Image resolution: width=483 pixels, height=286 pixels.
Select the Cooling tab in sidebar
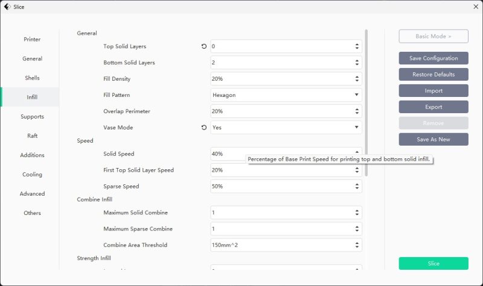[x=32, y=175]
